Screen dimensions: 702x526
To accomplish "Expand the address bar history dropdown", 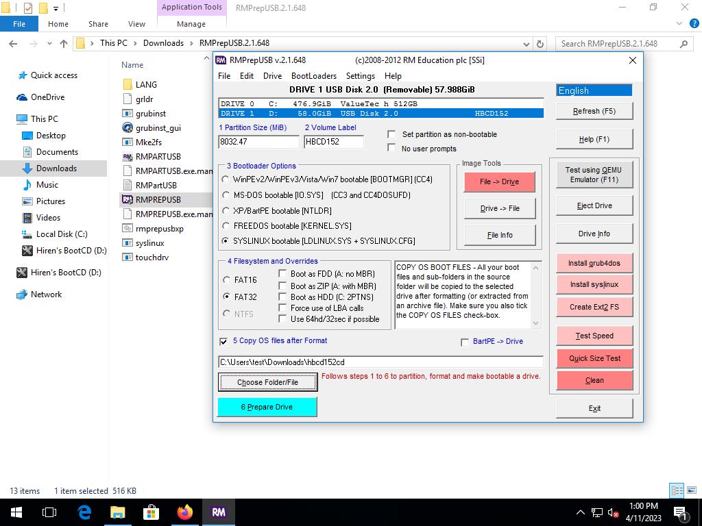I will point(526,44).
